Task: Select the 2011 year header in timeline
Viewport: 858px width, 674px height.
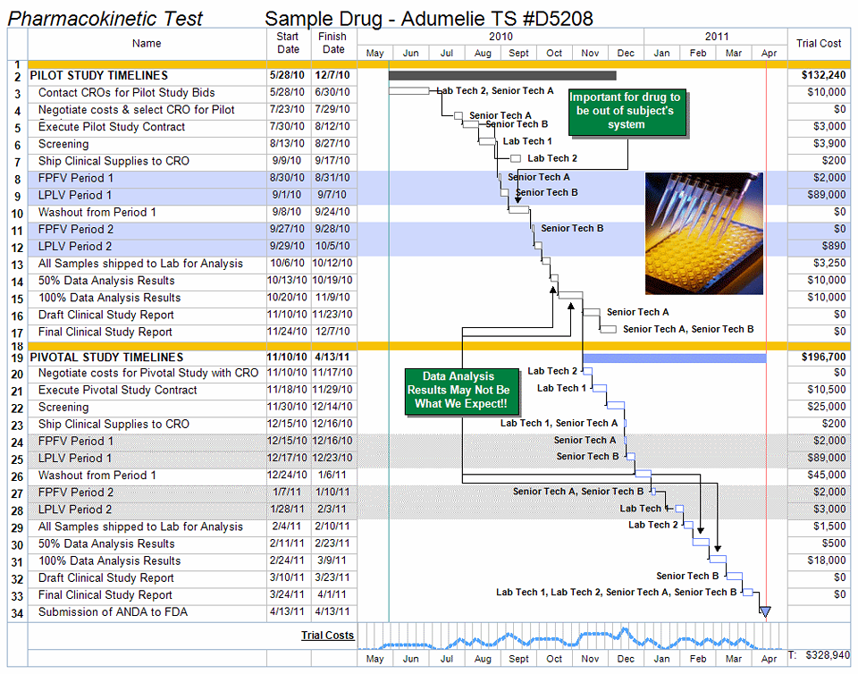Action: (716, 37)
